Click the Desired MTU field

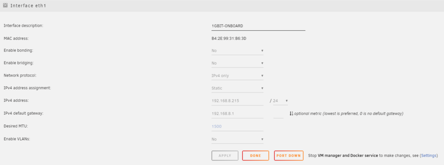pyautogui.click(x=237, y=126)
